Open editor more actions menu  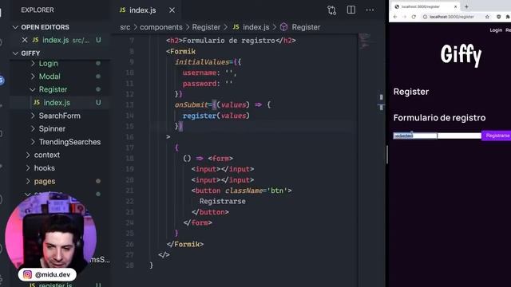[x=370, y=10]
